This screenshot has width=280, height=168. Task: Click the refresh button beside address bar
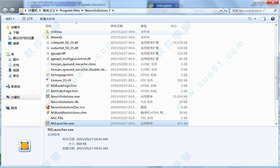click(226, 11)
